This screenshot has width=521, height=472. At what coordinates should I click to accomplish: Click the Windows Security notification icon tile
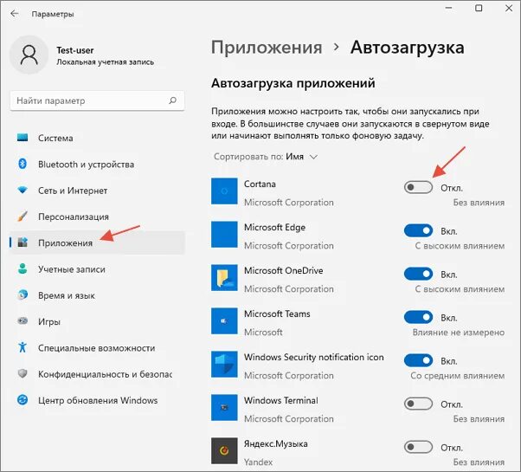click(x=224, y=365)
